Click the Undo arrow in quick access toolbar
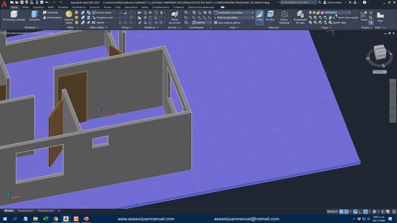 click(47, 2)
